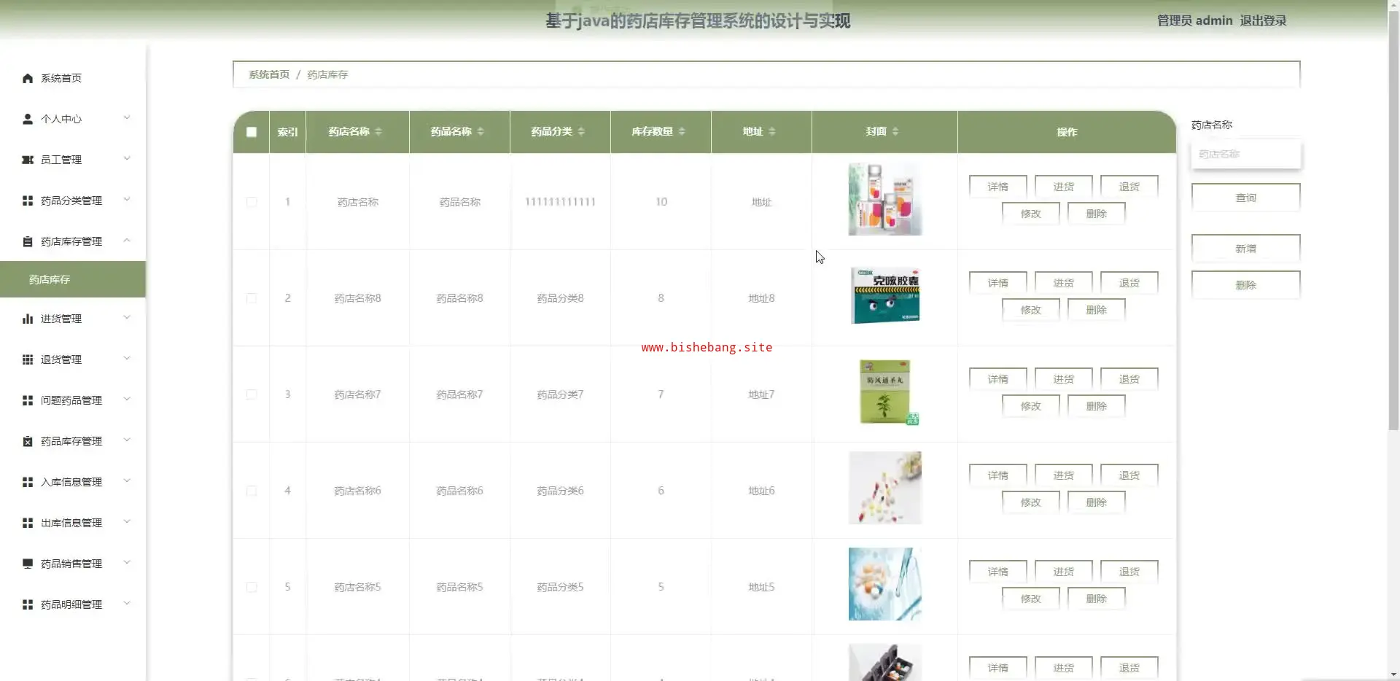The height and width of the screenshot is (681, 1400).
Task: Click the 新增 button
Action: click(1245, 249)
